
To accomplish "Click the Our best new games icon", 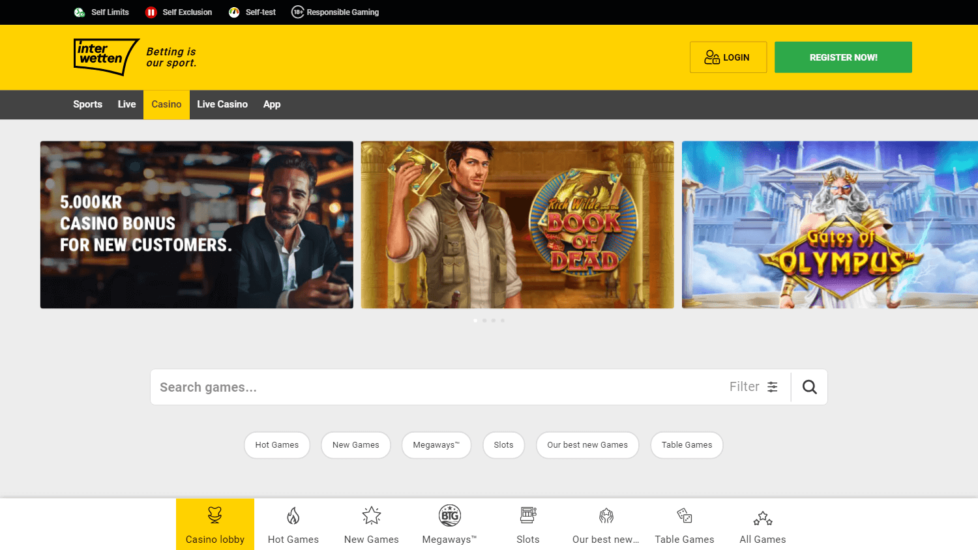I will click(x=606, y=516).
